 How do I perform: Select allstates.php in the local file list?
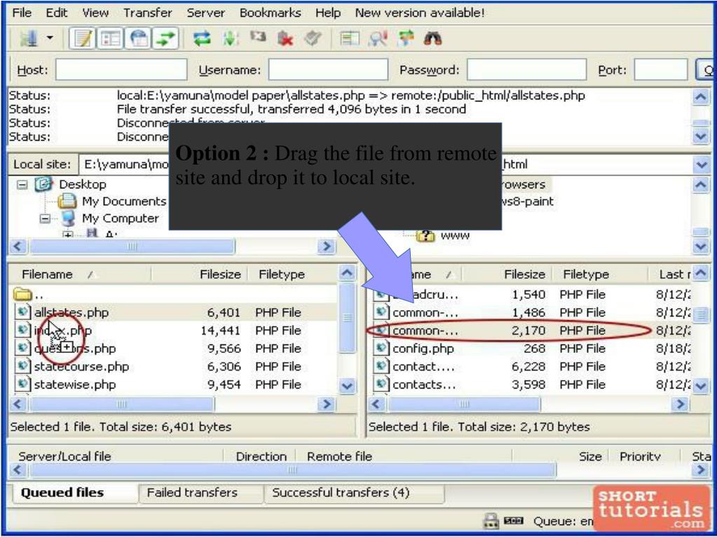click(71, 313)
